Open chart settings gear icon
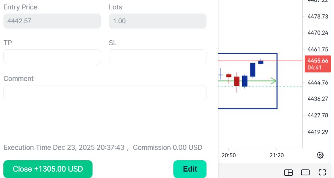 [x=320, y=155]
